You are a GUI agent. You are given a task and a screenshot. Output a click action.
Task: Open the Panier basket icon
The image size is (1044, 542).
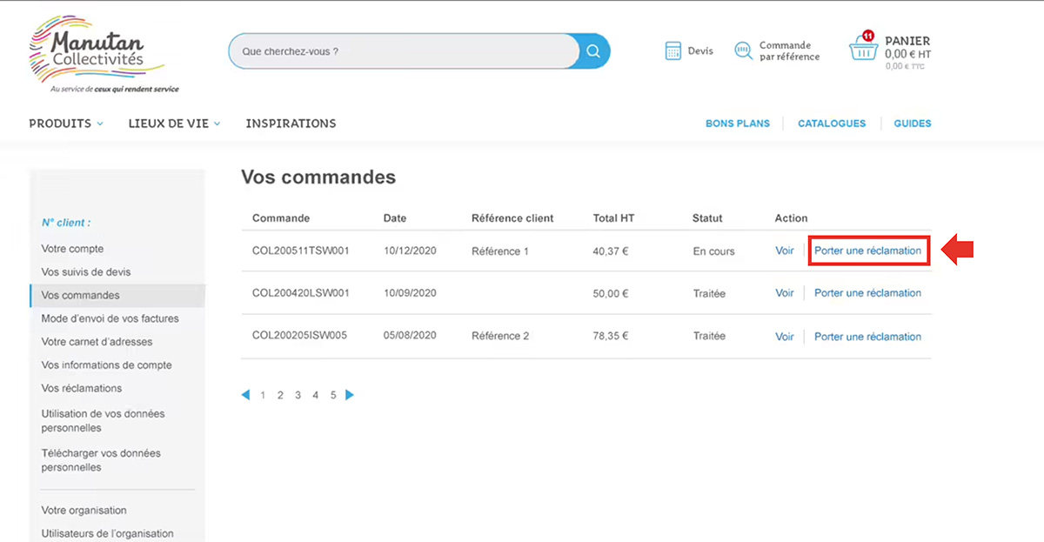click(x=863, y=50)
